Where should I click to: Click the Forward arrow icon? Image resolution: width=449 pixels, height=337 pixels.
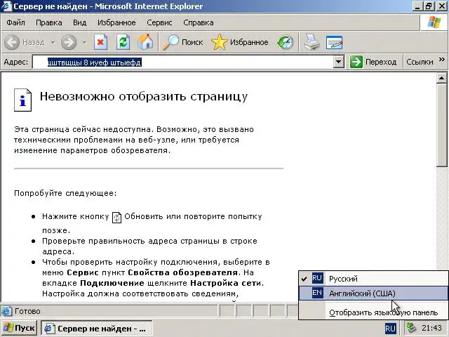coord(69,42)
